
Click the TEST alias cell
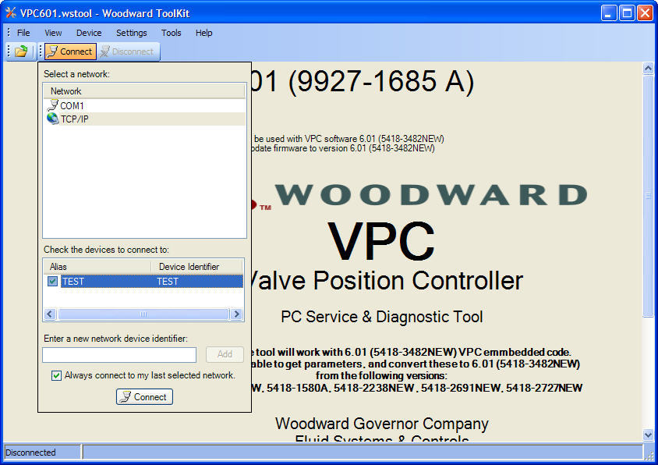(73, 282)
